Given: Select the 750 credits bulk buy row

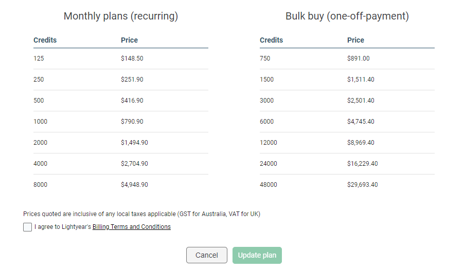Looking at the screenshot, I should pyautogui.click(x=347, y=59).
